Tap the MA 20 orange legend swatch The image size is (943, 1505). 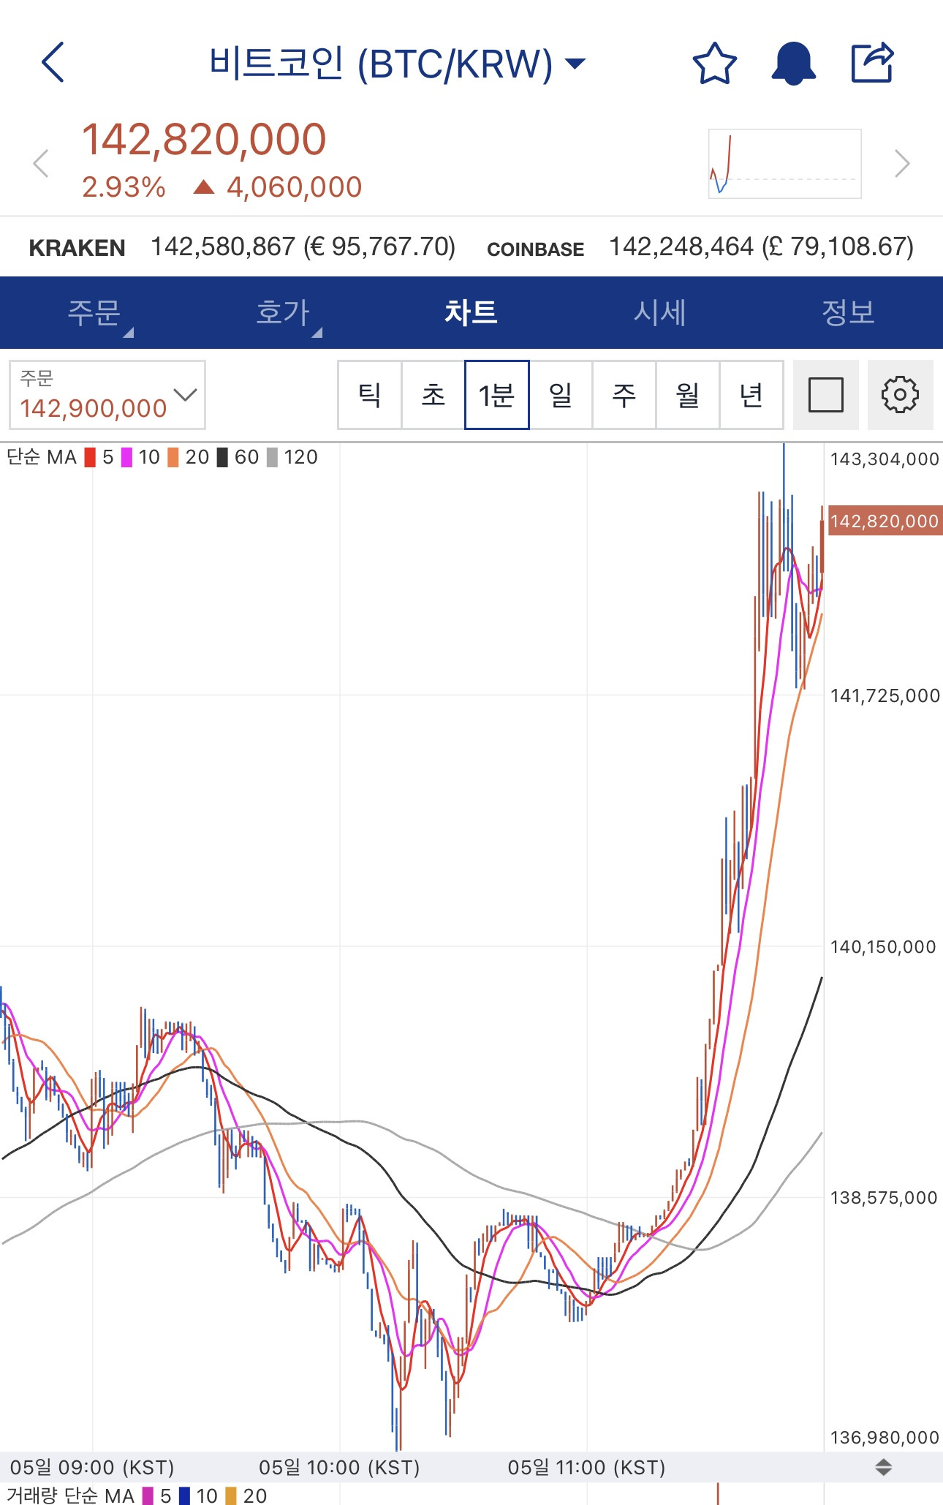tap(173, 458)
